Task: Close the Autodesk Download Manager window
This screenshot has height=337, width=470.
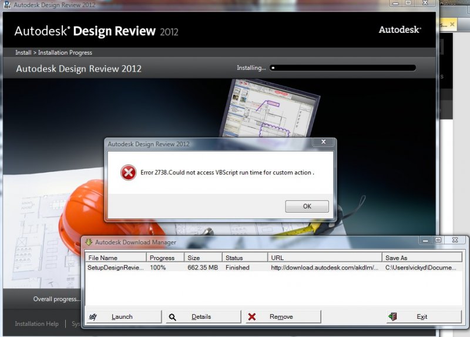Action: coord(455,240)
